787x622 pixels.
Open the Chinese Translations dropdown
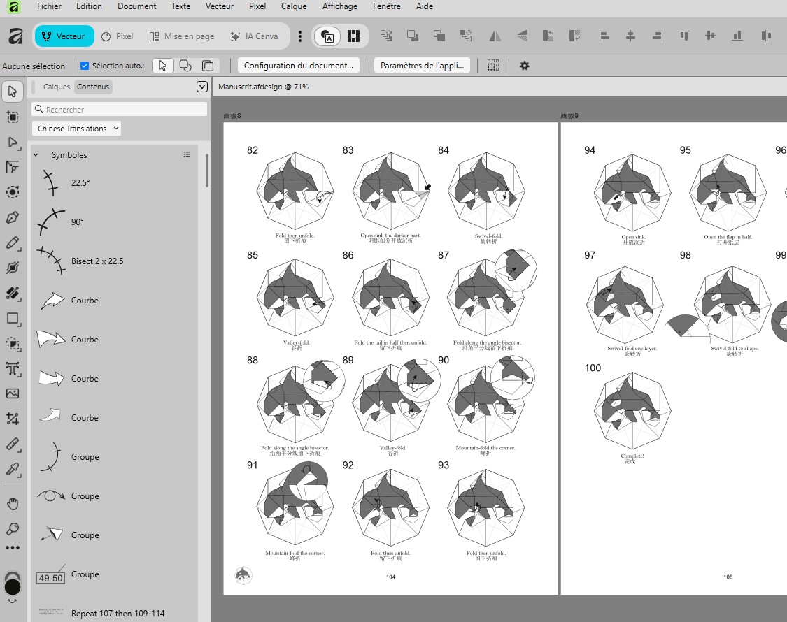76,129
